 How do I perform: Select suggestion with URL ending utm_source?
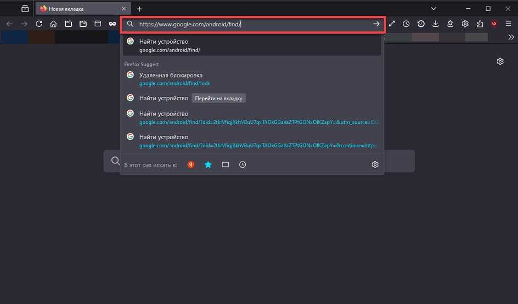pyautogui.click(x=252, y=118)
